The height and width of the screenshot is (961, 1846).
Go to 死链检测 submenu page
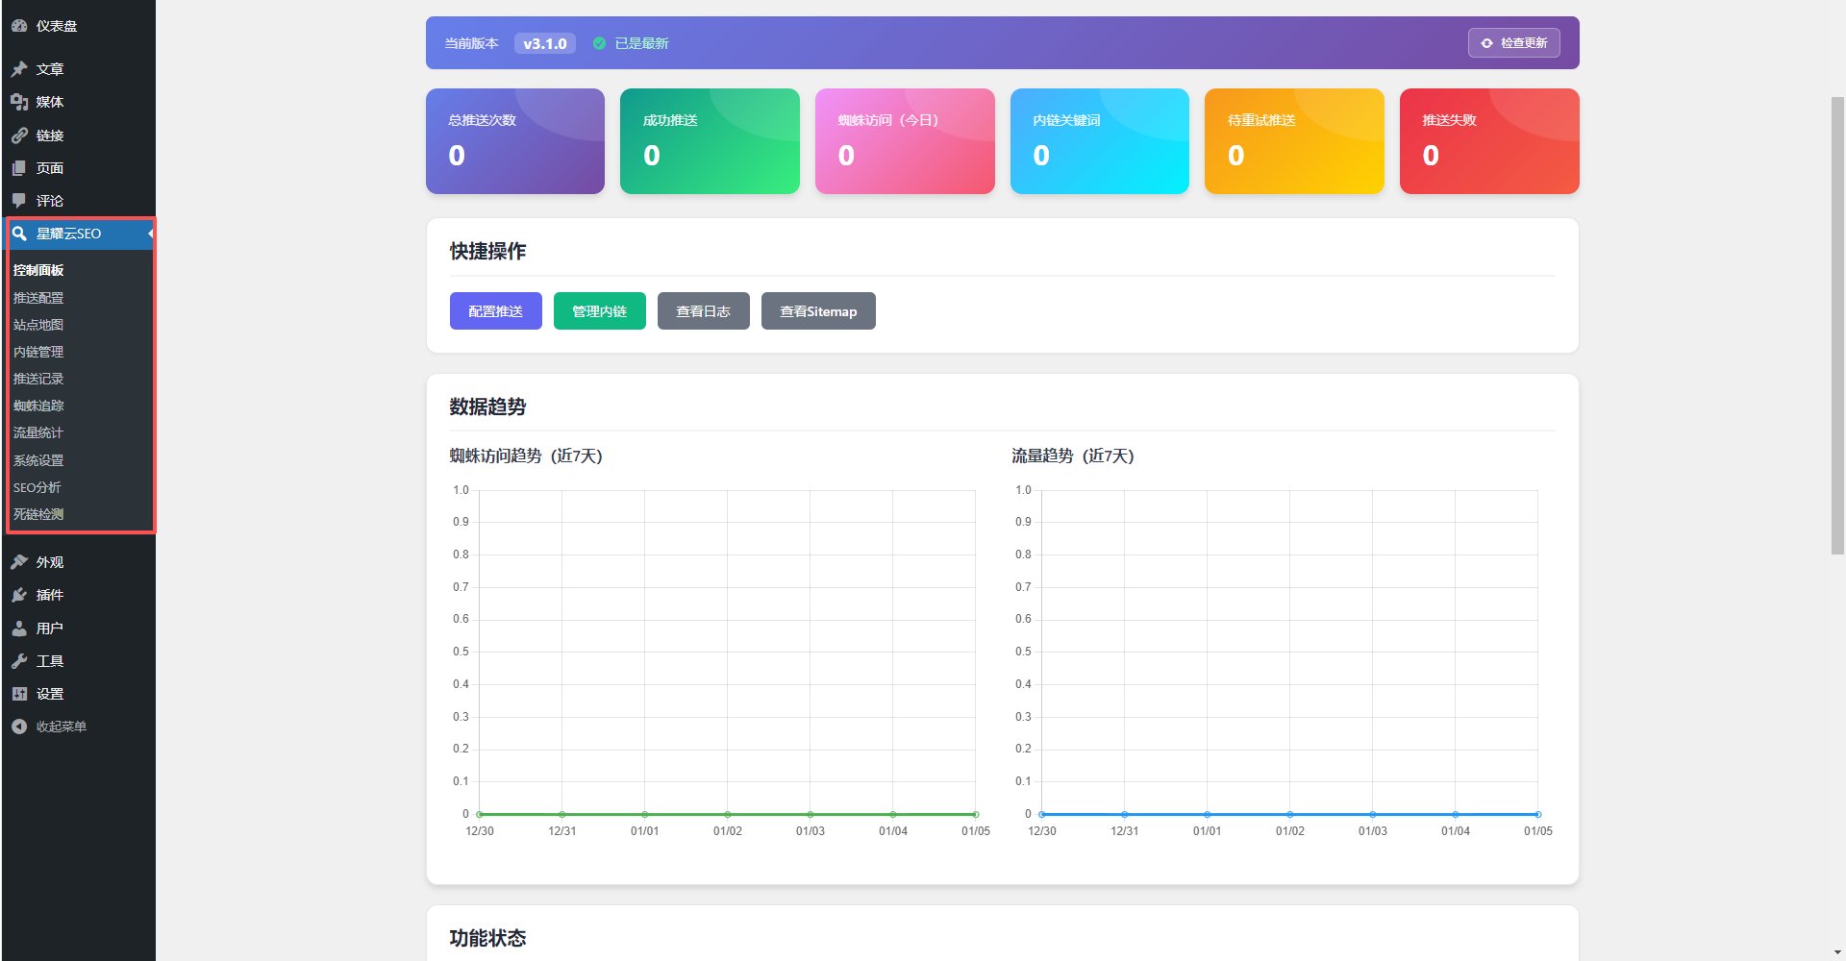pos(38,514)
